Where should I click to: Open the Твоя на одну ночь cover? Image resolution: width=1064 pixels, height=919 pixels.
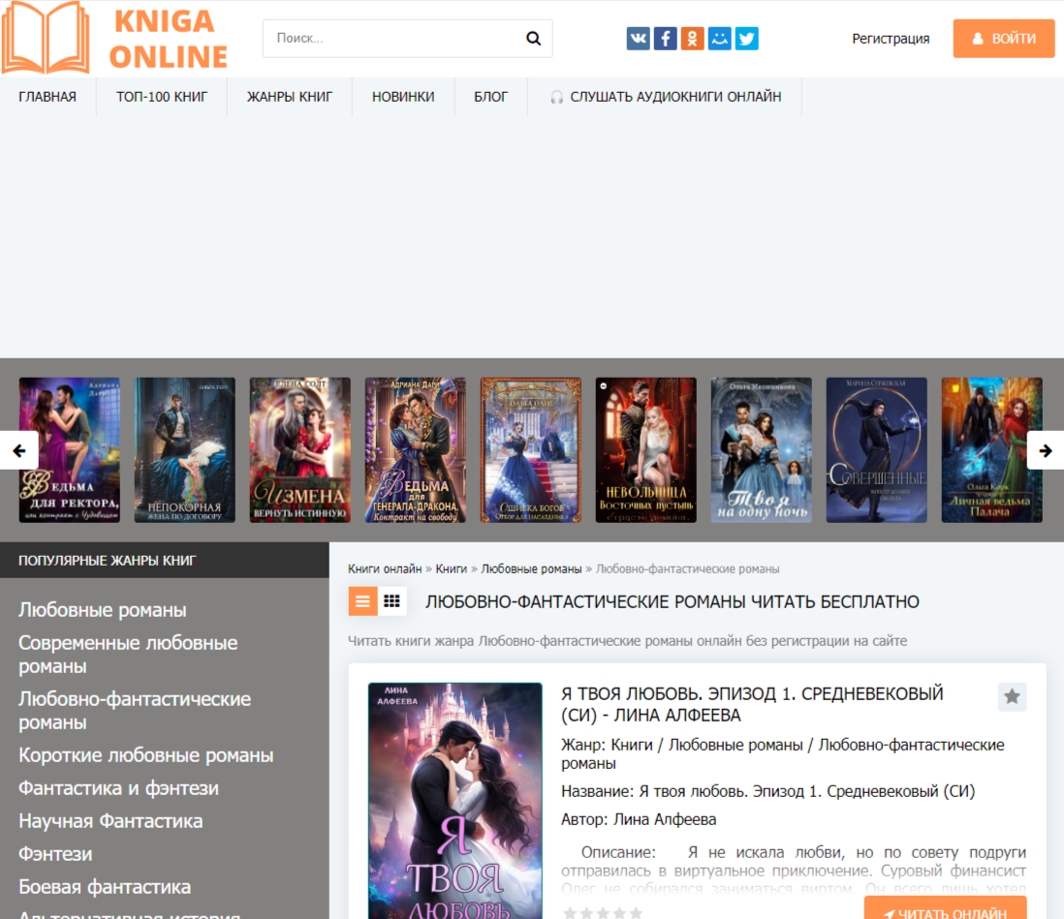[x=762, y=450]
